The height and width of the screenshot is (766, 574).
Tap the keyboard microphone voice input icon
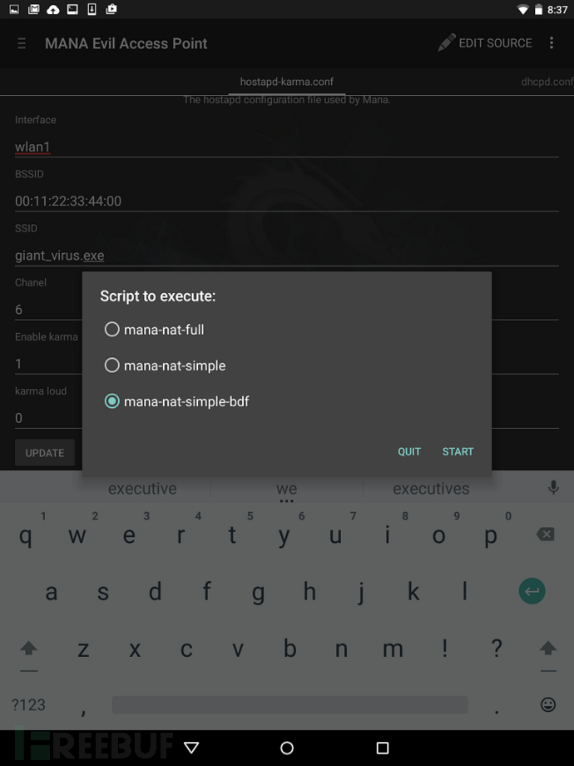pyautogui.click(x=553, y=488)
